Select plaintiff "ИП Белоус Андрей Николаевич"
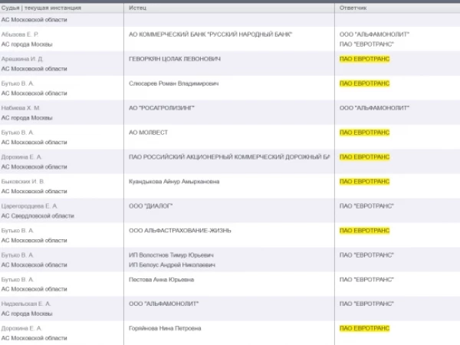 click(x=172, y=265)
